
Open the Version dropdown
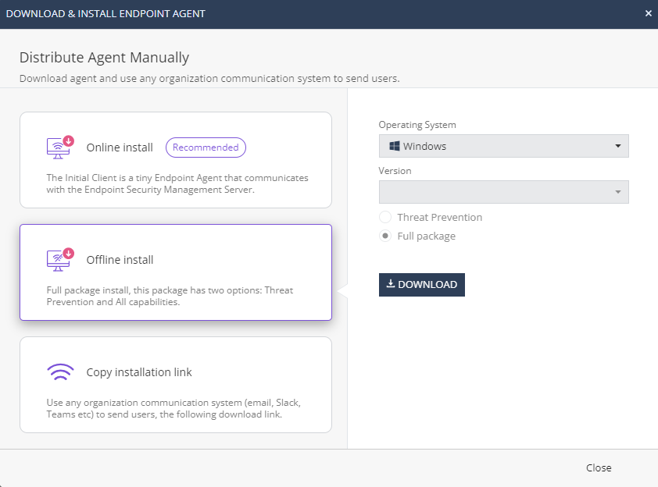pos(503,192)
